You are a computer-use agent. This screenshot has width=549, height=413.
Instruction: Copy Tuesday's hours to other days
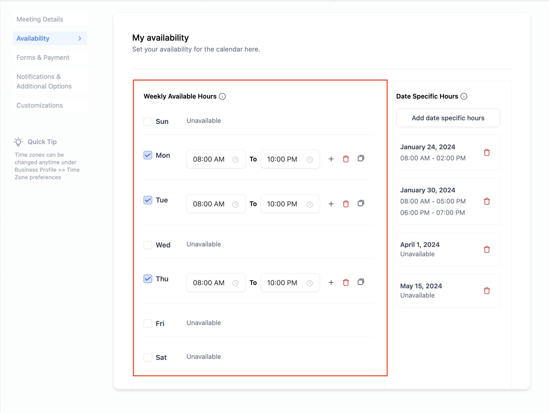pos(361,204)
